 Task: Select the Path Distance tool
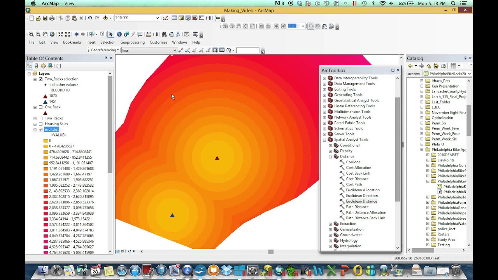(357, 207)
